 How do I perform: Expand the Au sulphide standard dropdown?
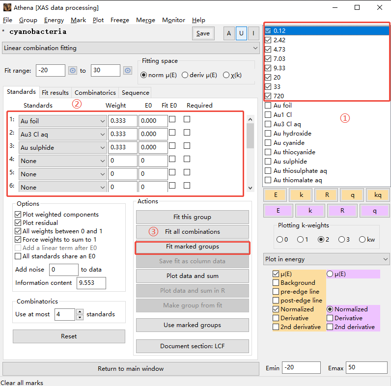pos(63,147)
